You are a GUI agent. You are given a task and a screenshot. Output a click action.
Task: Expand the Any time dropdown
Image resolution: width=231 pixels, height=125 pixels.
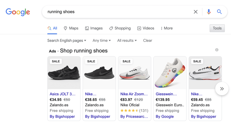pos(102,40)
